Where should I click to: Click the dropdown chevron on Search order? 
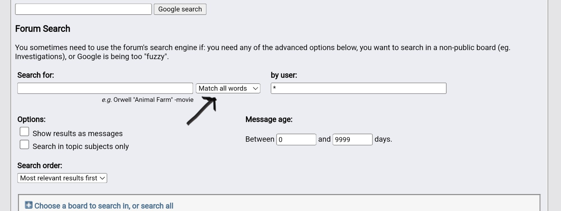click(102, 178)
